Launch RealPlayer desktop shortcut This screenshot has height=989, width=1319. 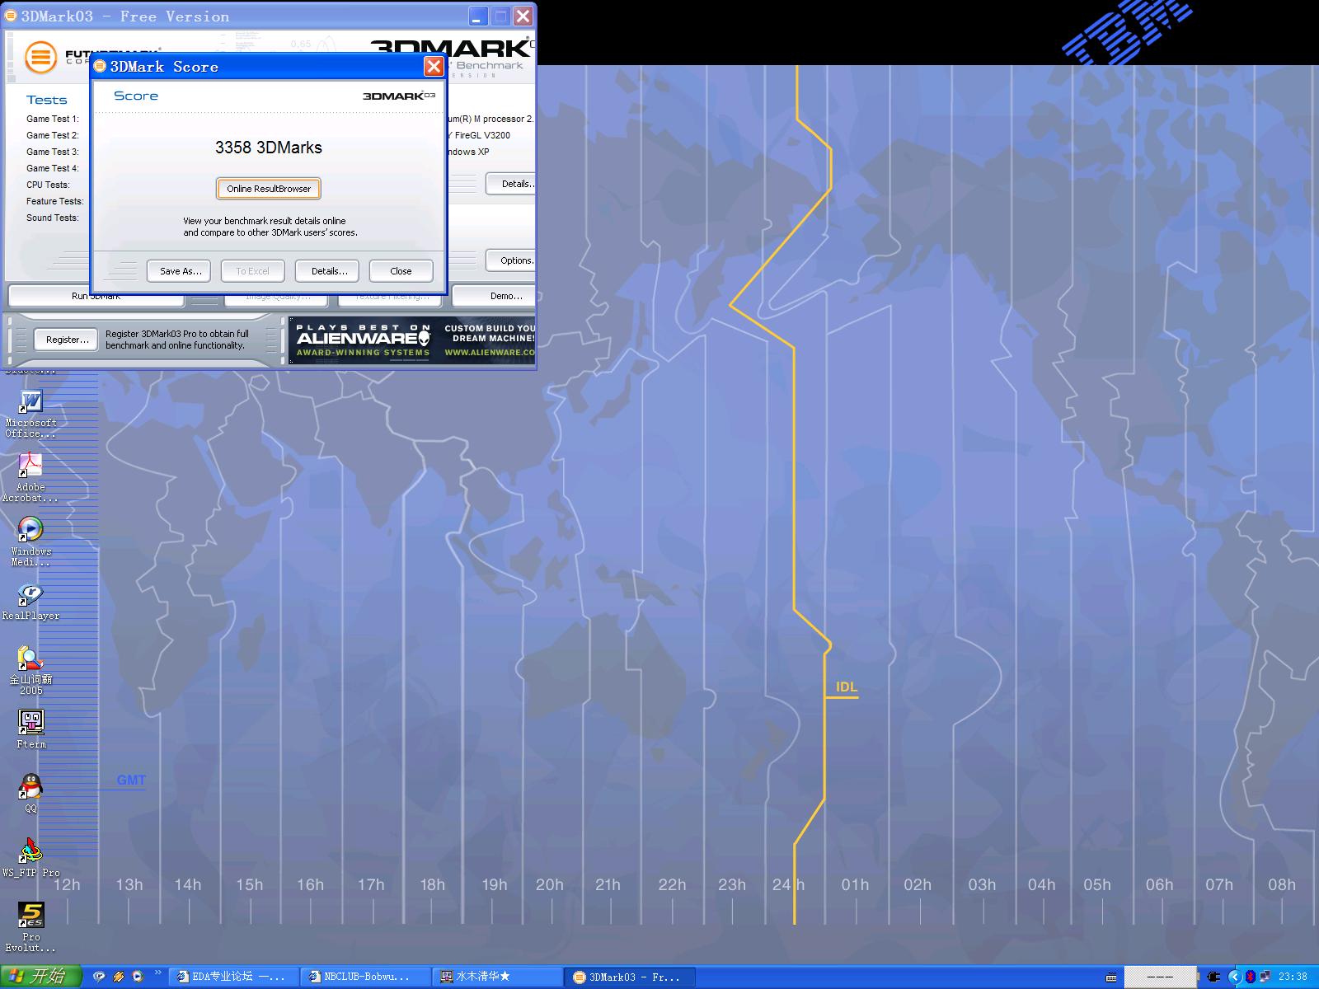(x=31, y=594)
